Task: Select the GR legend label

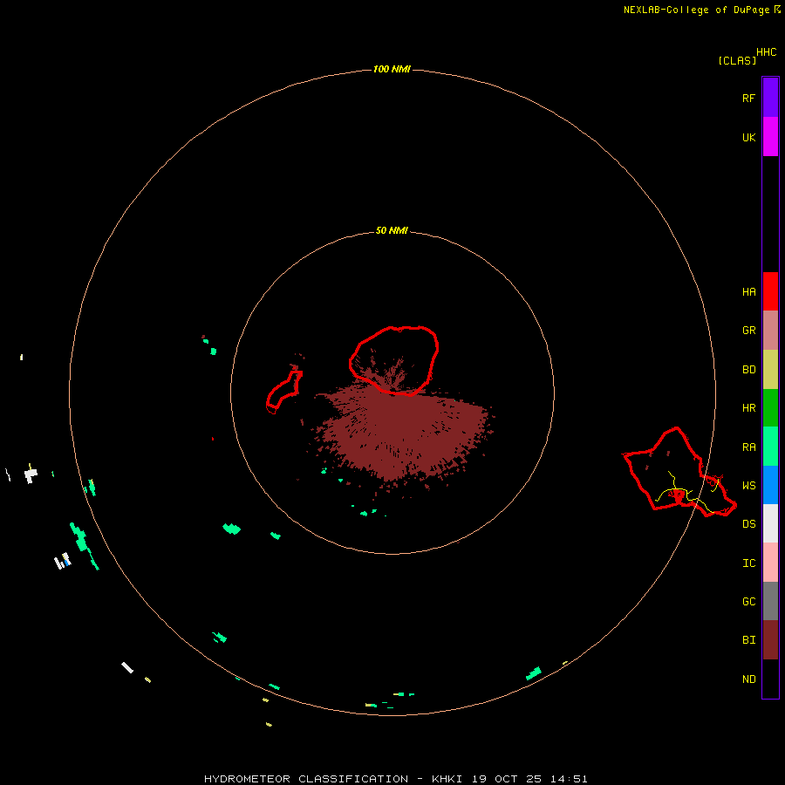Action: (x=748, y=331)
